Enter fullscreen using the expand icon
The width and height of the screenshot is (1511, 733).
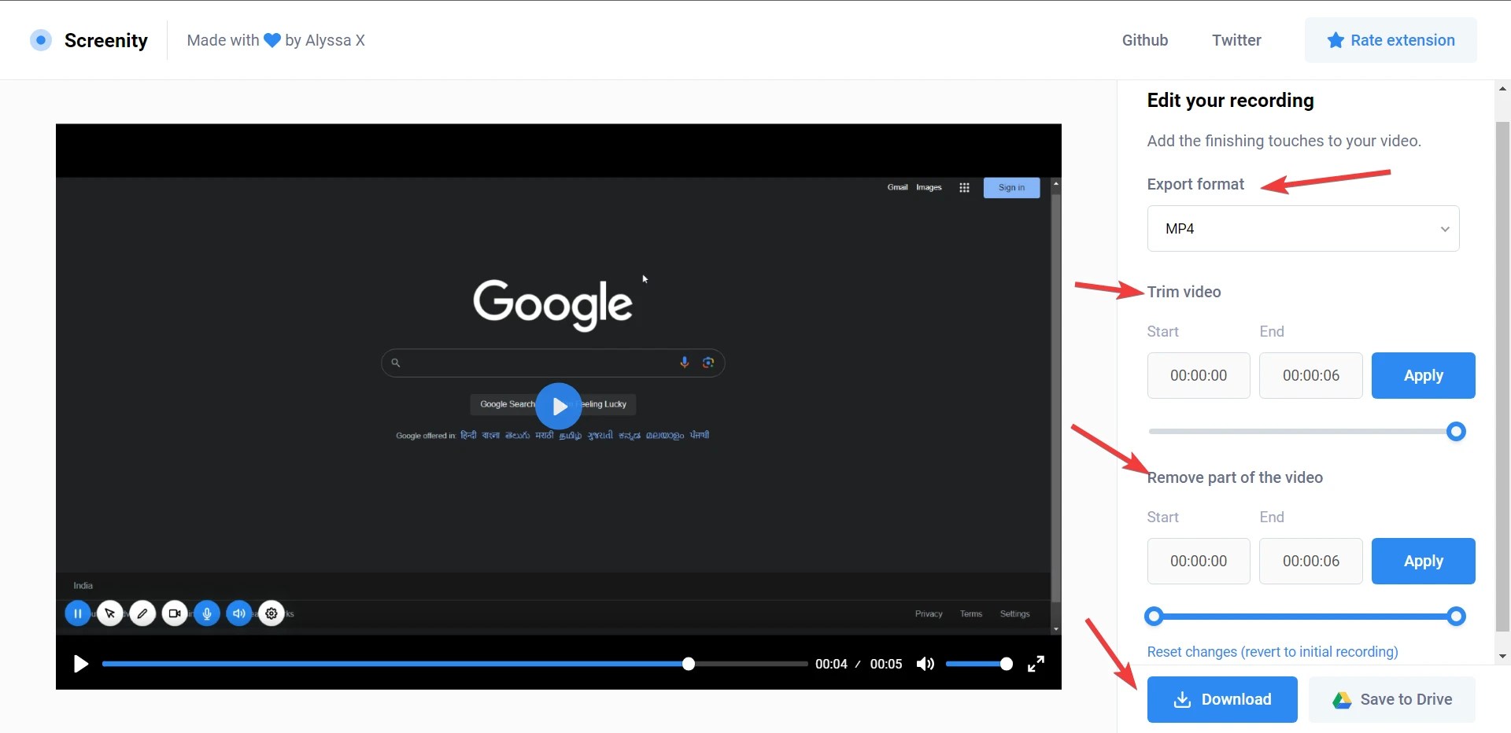1036,664
